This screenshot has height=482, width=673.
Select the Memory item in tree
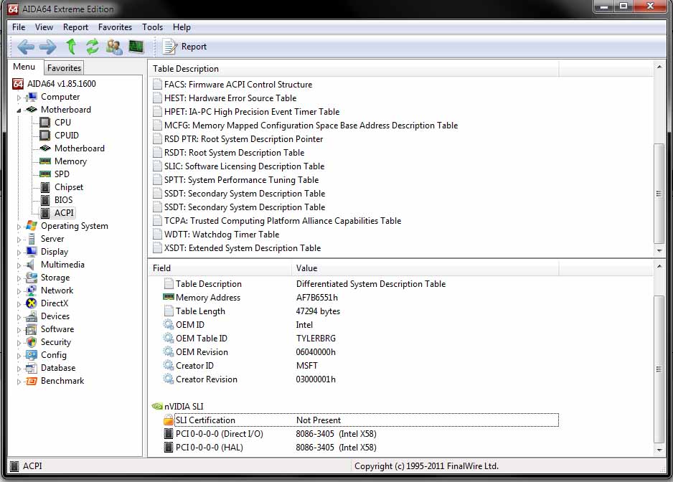tap(70, 161)
